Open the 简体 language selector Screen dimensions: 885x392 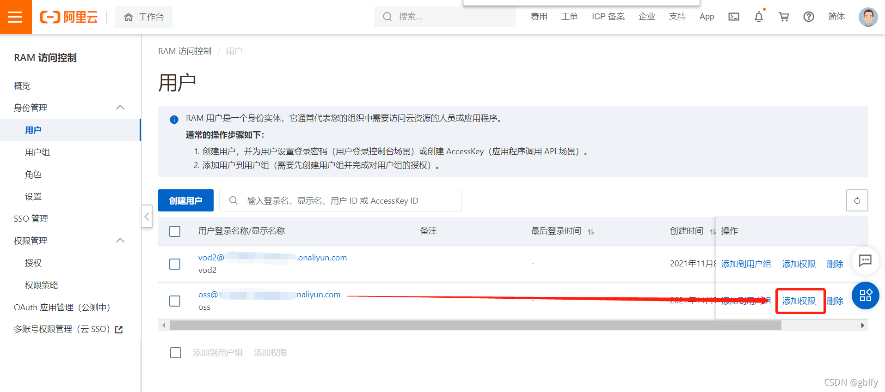pos(836,17)
